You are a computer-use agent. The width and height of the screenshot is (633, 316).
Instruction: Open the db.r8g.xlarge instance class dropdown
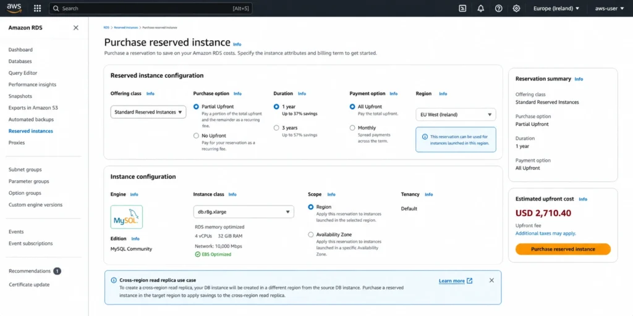(244, 212)
